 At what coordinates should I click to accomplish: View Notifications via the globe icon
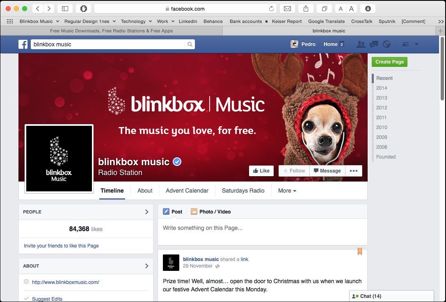[x=386, y=44]
